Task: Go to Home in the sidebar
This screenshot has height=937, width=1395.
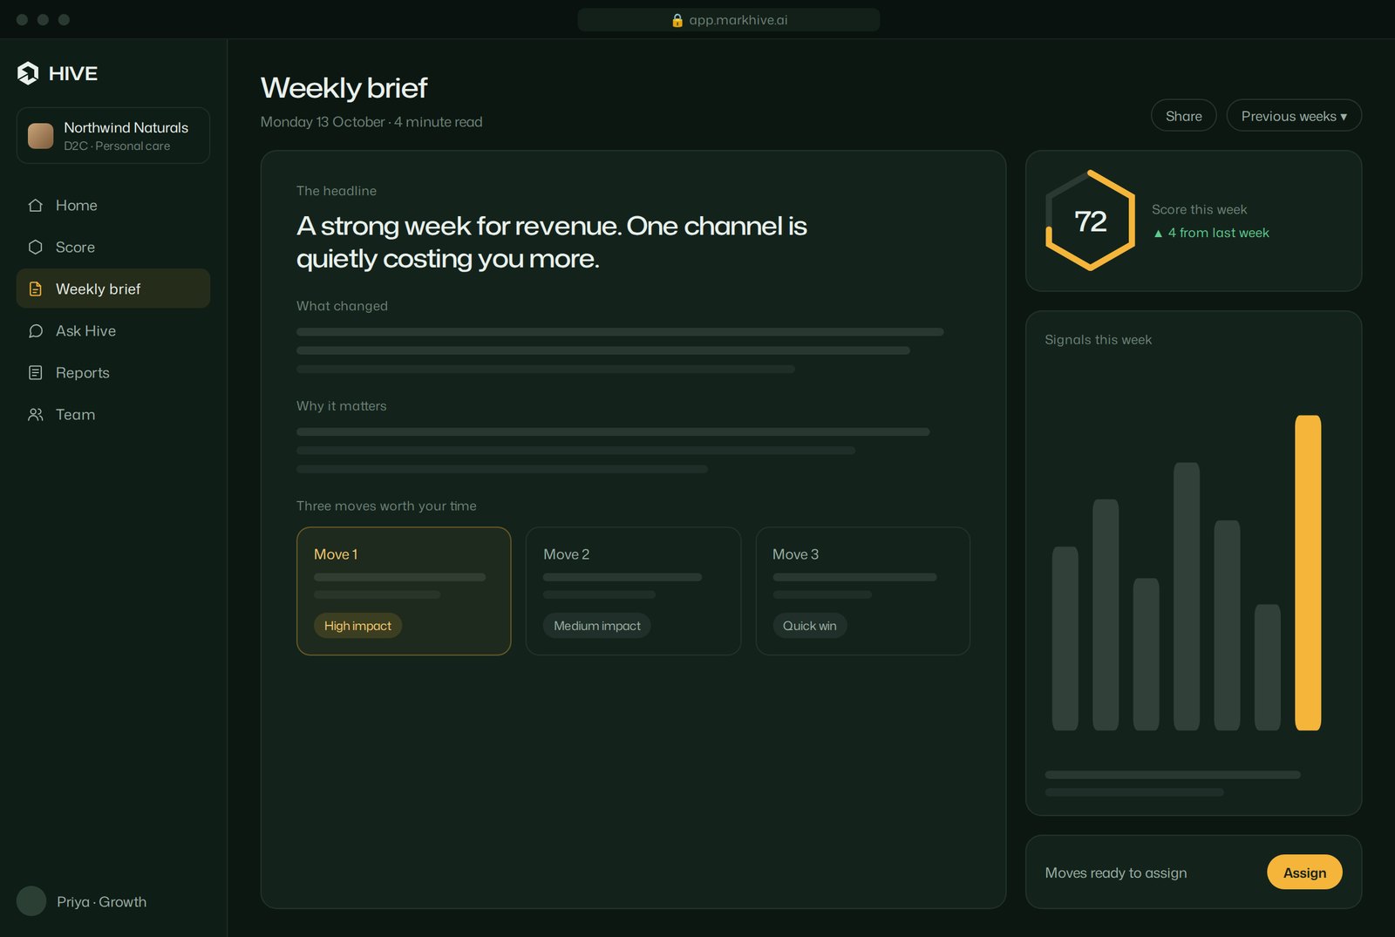Action: click(113, 206)
